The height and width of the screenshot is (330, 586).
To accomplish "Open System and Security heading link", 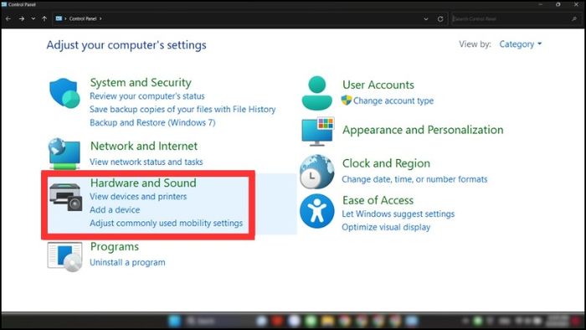I will [x=141, y=82].
